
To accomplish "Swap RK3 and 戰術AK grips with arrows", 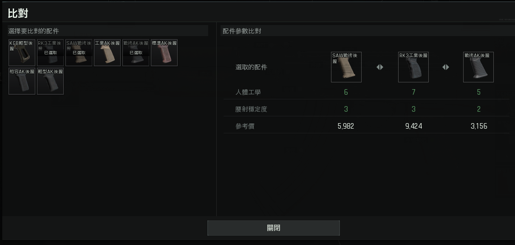I will click(x=446, y=67).
